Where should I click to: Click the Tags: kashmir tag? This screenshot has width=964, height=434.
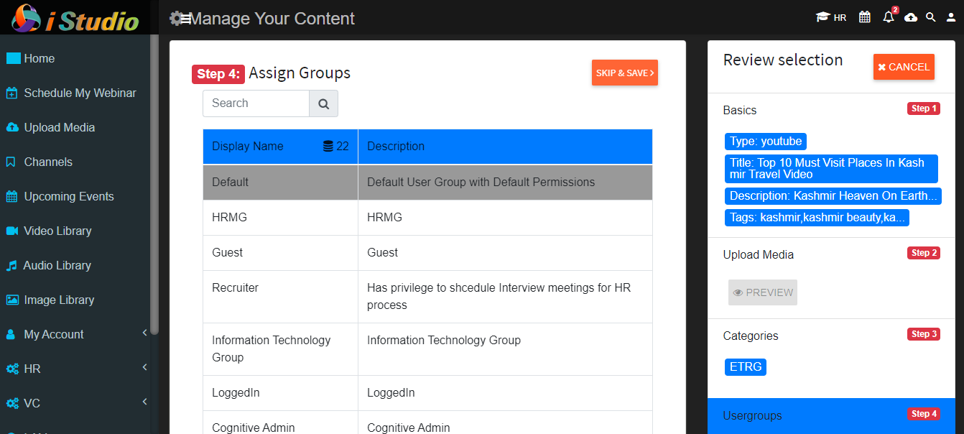(817, 218)
